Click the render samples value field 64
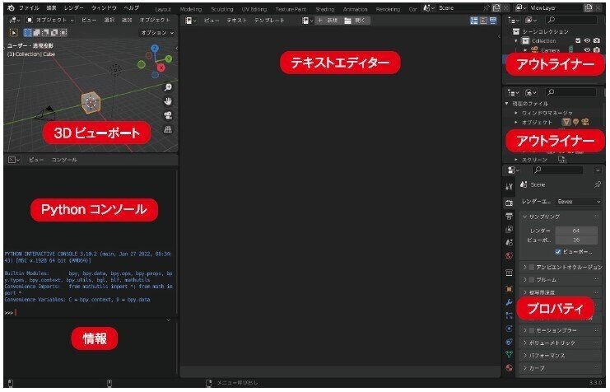This screenshot has height=392, width=610. point(576,231)
